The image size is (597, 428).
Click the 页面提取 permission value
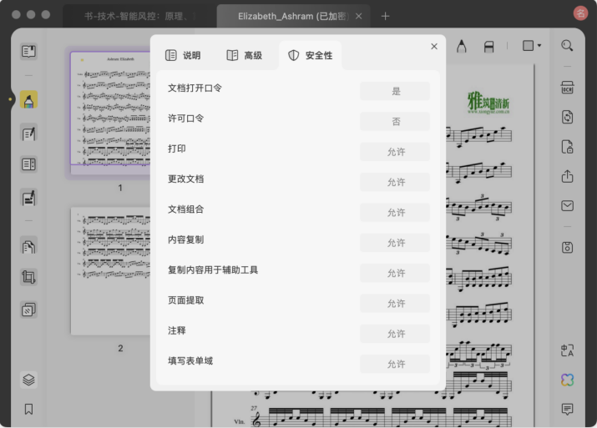click(395, 303)
